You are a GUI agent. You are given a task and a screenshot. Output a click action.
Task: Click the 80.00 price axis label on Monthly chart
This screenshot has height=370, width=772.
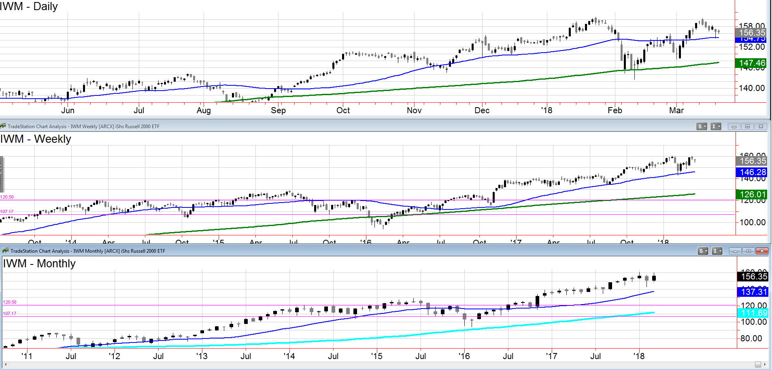click(751, 338)
